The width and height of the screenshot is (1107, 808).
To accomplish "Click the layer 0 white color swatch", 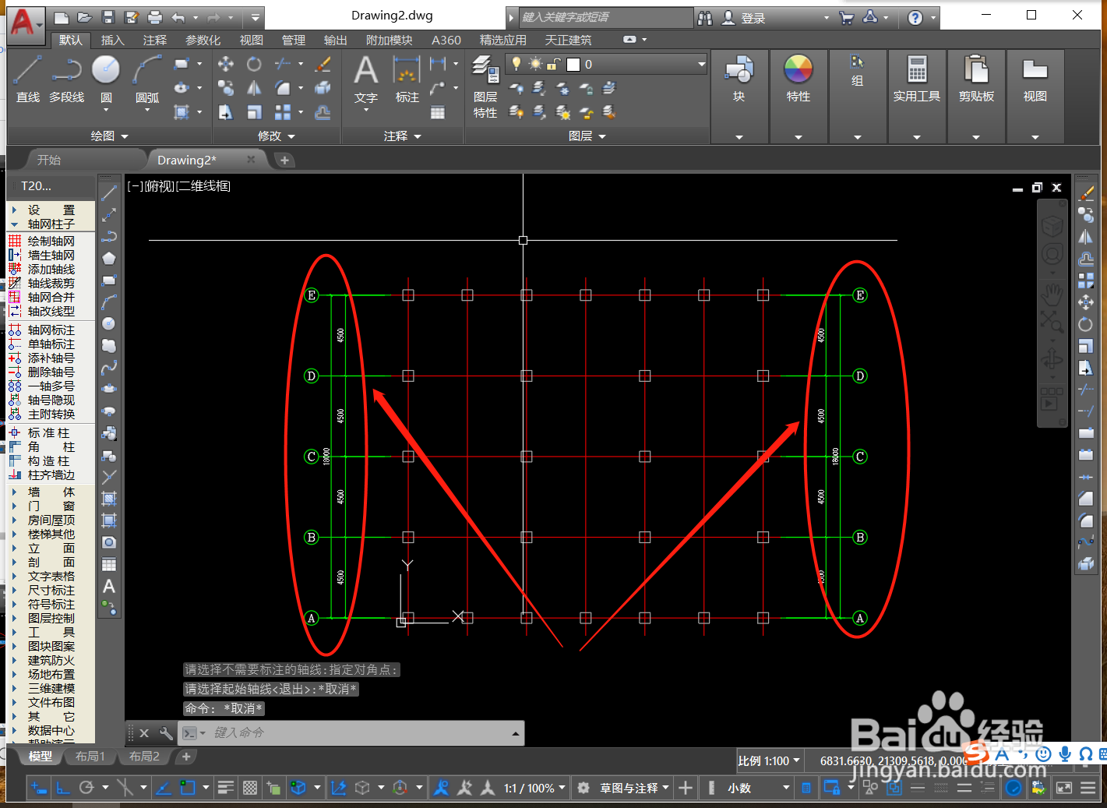I will [x=573, y=64].
